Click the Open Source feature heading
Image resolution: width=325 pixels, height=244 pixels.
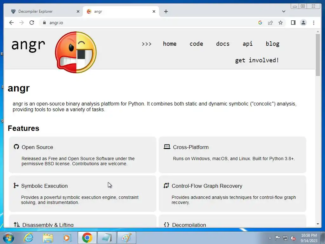(37, 147)
